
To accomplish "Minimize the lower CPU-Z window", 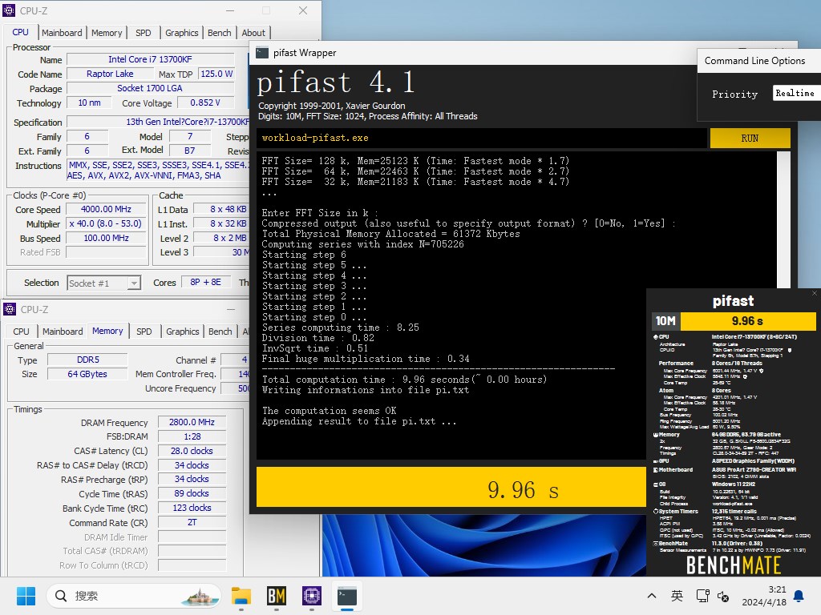I will pyautogui.click(x=231, y=310).
